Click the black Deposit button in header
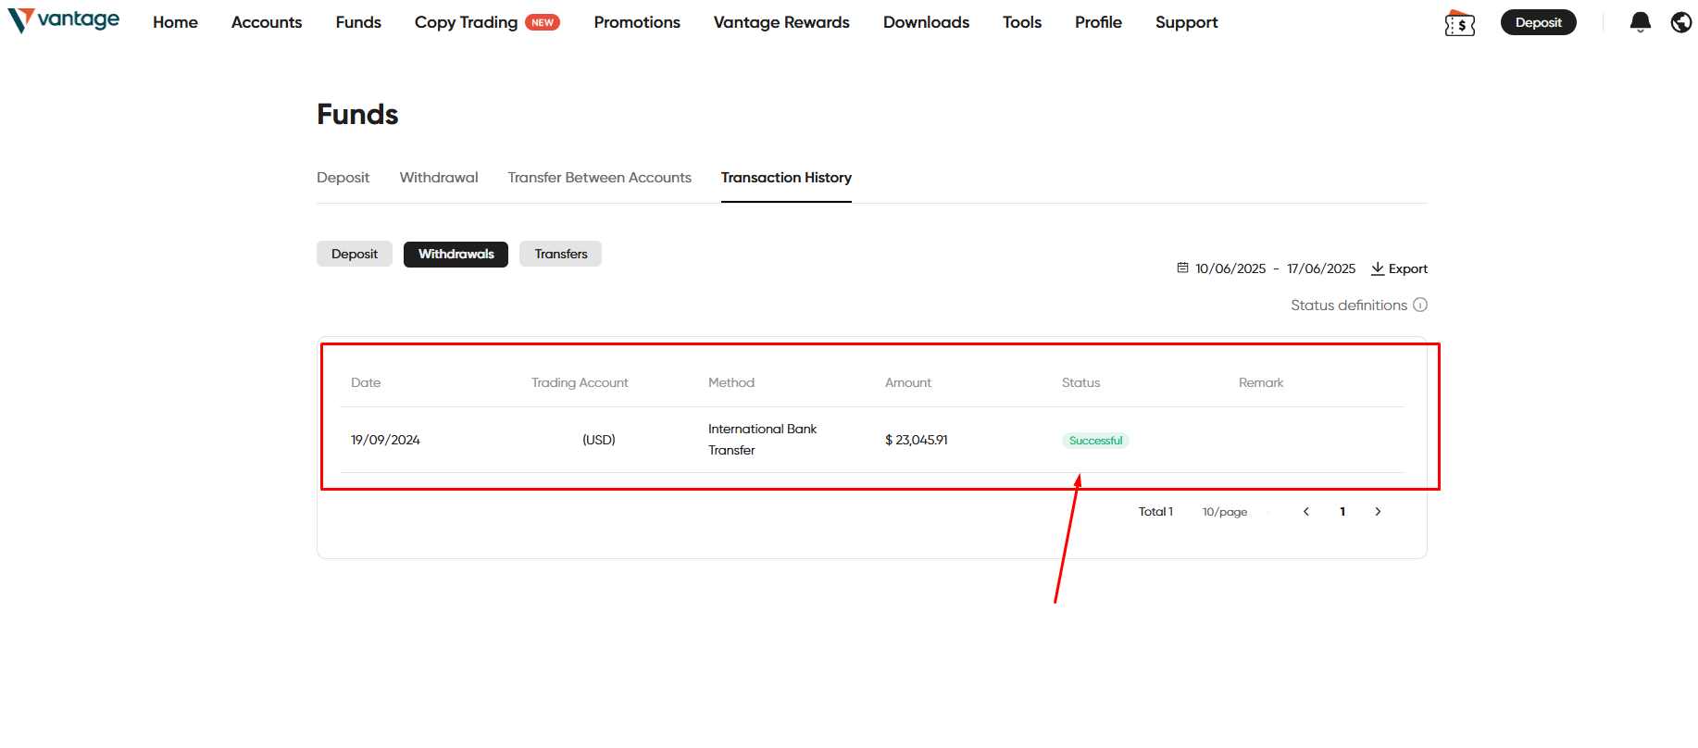1698x748 pixels. tap(1538, 22)
